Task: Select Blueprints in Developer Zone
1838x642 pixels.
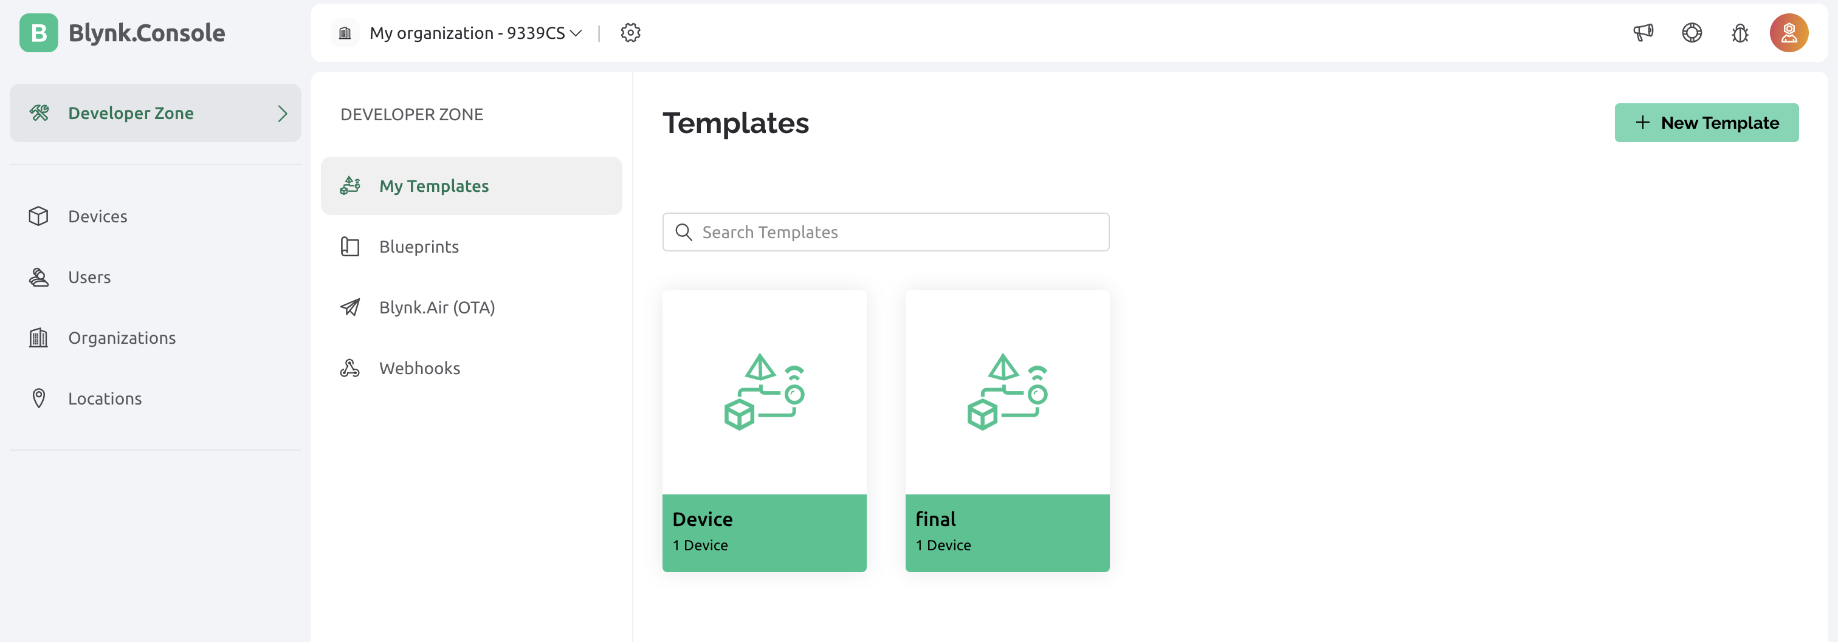Action: pos(471,246)
